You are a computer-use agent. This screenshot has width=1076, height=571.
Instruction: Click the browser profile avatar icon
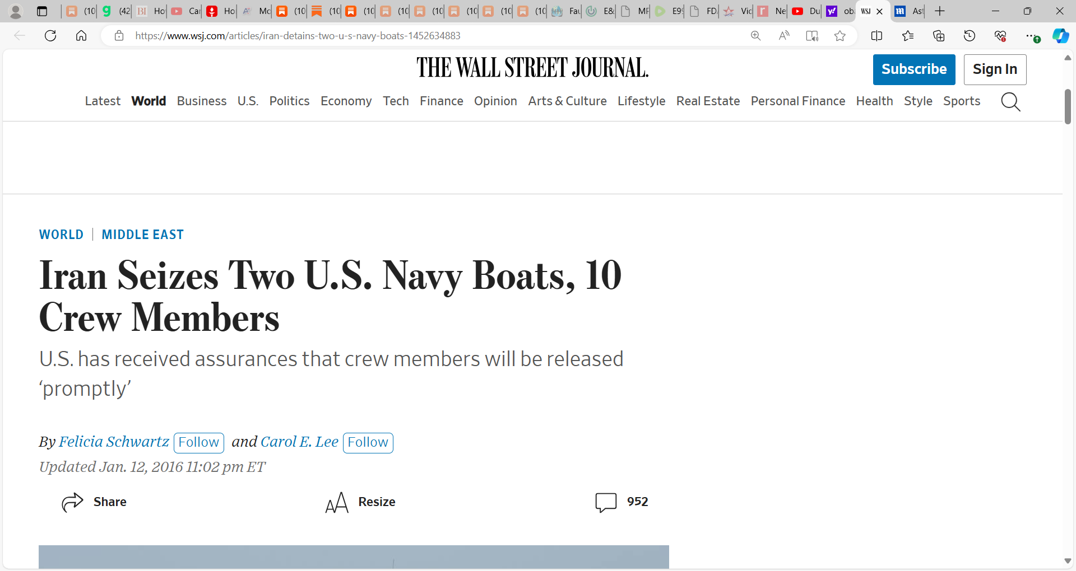pyautogui.click(x=16, y=11)
